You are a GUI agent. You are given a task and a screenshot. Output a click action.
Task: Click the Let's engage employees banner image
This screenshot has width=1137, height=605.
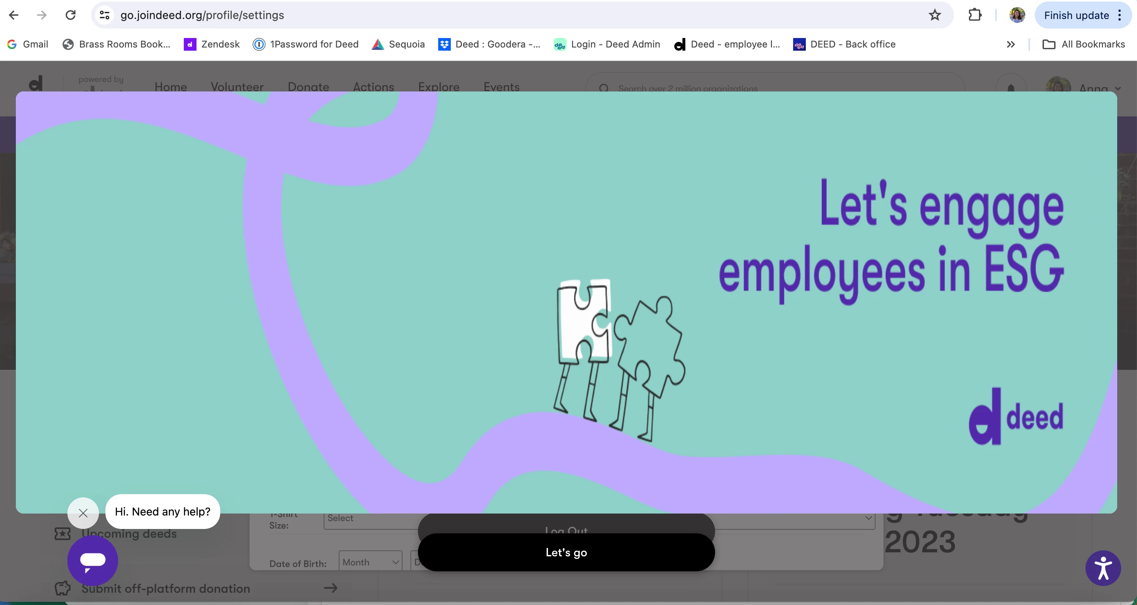pyautogui.click(x=566, y=302)
